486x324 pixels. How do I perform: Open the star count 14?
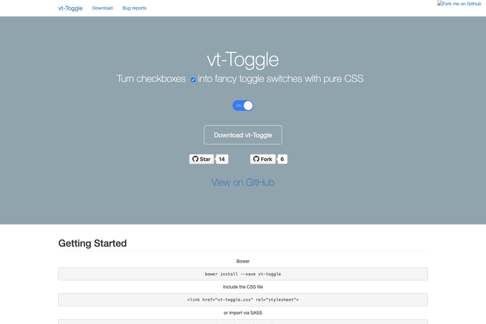click(x=222, y=159)
